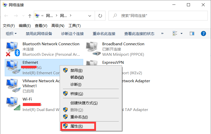
Task: Open the 文件(F) menu
Action: click(x=9, y=26)
